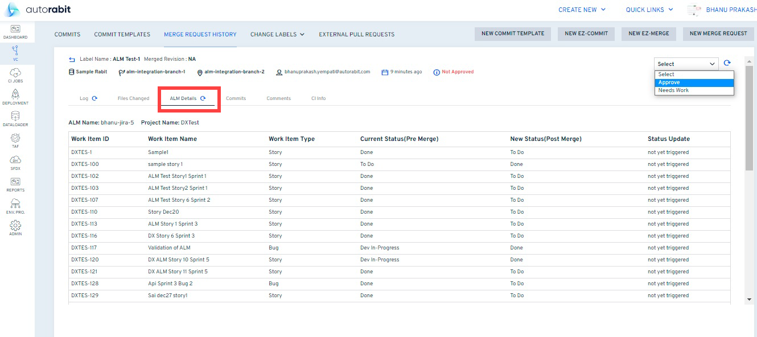757x337 pixels.
Task: Expand the Change Labels menu
Action: tap(277, 34)
